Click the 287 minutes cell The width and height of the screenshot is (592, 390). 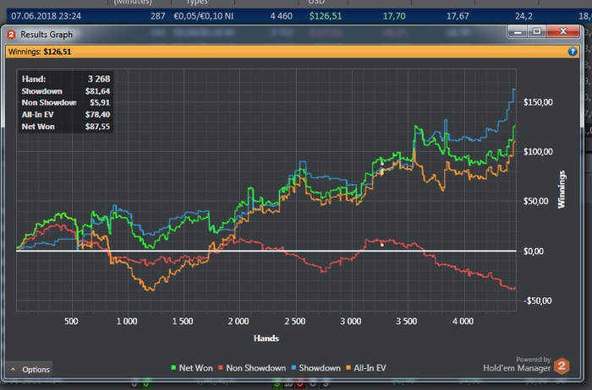click(158, 16)
